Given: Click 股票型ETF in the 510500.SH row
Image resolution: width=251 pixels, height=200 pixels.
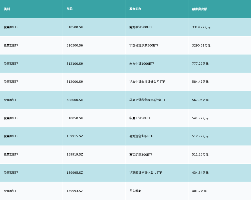Looking at the screenshot, I should tap(11, 27).
